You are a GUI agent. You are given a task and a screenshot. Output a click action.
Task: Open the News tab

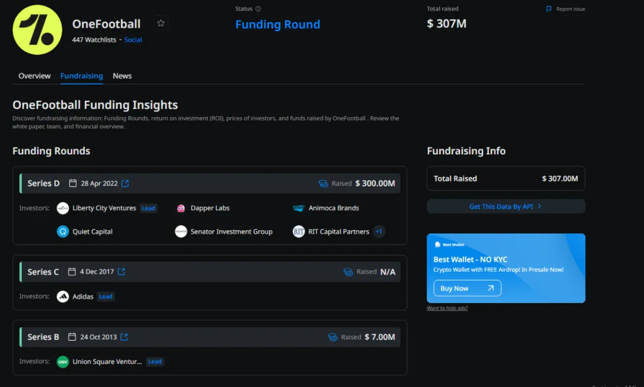coord(122,76)
